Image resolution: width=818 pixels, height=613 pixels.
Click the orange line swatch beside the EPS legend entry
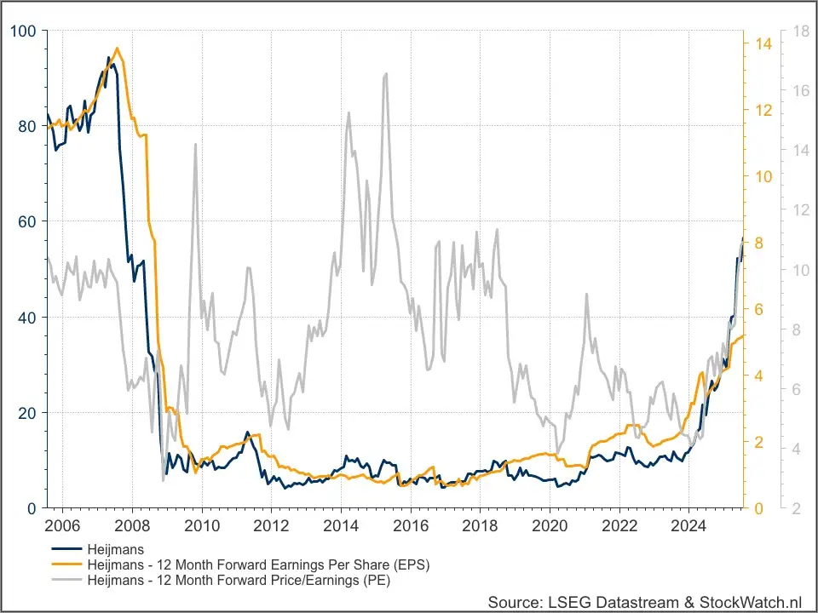click(66, 564)
